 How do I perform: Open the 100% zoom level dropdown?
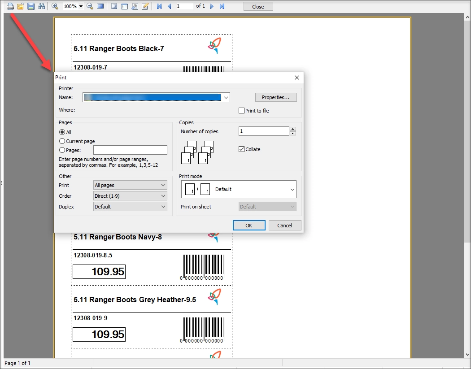(x=81, y=6)
